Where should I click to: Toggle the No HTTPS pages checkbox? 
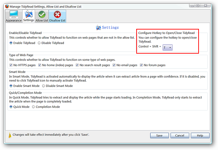pyautogui.click(x=11, y=65)
